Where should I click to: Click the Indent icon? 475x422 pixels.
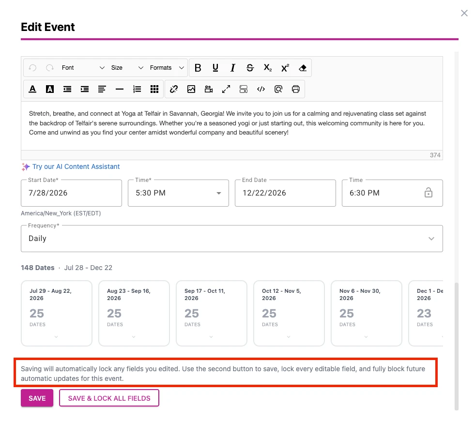(85, 90)
